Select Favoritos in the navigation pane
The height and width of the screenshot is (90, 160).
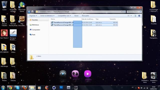tap(35, 20)
